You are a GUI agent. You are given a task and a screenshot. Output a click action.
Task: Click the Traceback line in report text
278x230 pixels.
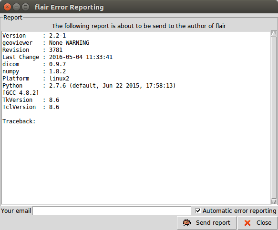point(19,121)
